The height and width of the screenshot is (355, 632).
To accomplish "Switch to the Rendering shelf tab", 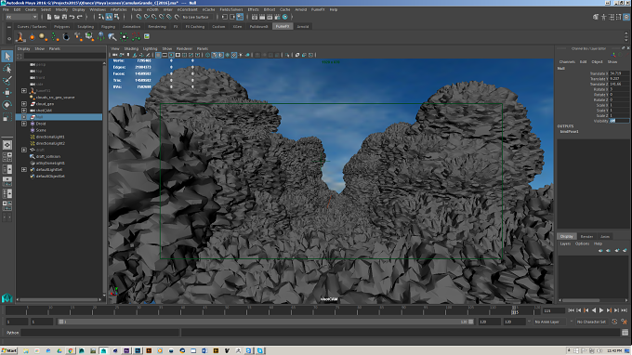I will [x=157, y=27].
